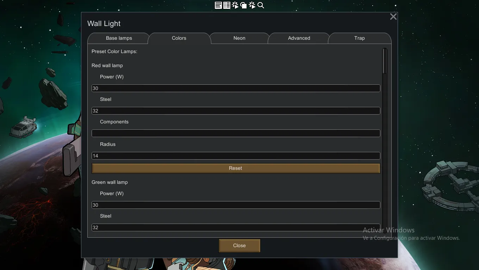Click the cursor-spark icon beside the magnifier
479x270 pixels.
[x=252, y=5]
